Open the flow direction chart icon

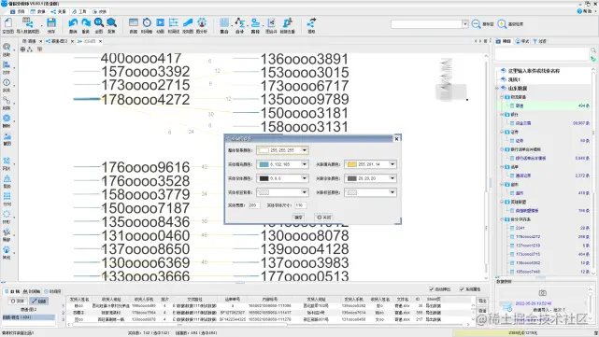[188, 23]
